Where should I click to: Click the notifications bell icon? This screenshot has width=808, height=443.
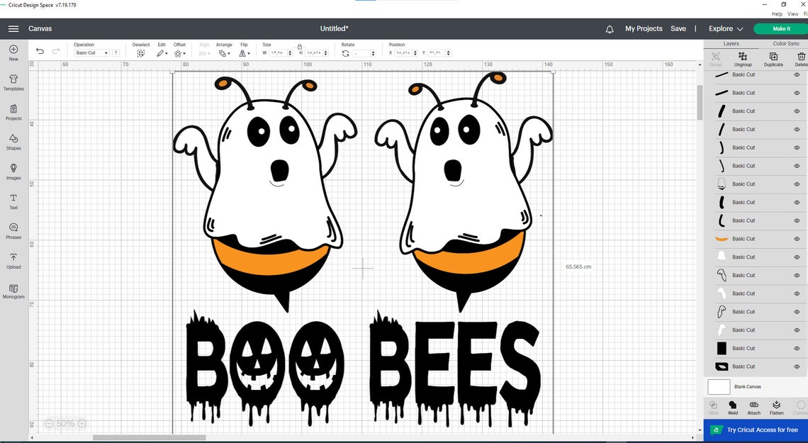coord(609,29)
